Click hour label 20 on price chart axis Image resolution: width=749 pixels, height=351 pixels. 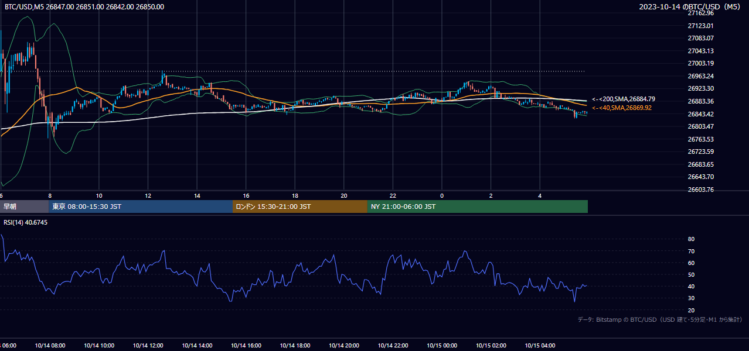(x=344, y=195)
